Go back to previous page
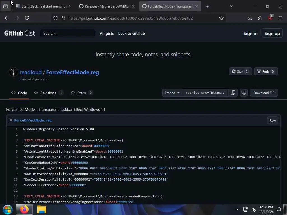The image size is (287, 215). [7, 18]
